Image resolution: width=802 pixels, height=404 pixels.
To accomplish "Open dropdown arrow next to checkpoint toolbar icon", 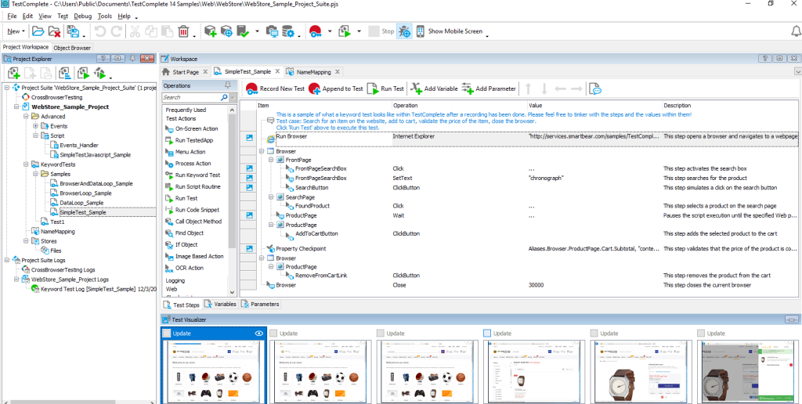I will point(257,31).
